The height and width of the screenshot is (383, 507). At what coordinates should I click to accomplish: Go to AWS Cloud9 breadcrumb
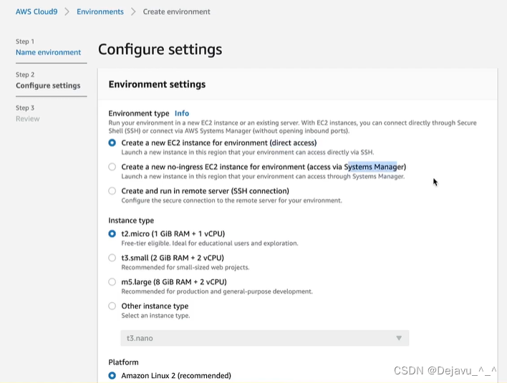pos(37,11)
